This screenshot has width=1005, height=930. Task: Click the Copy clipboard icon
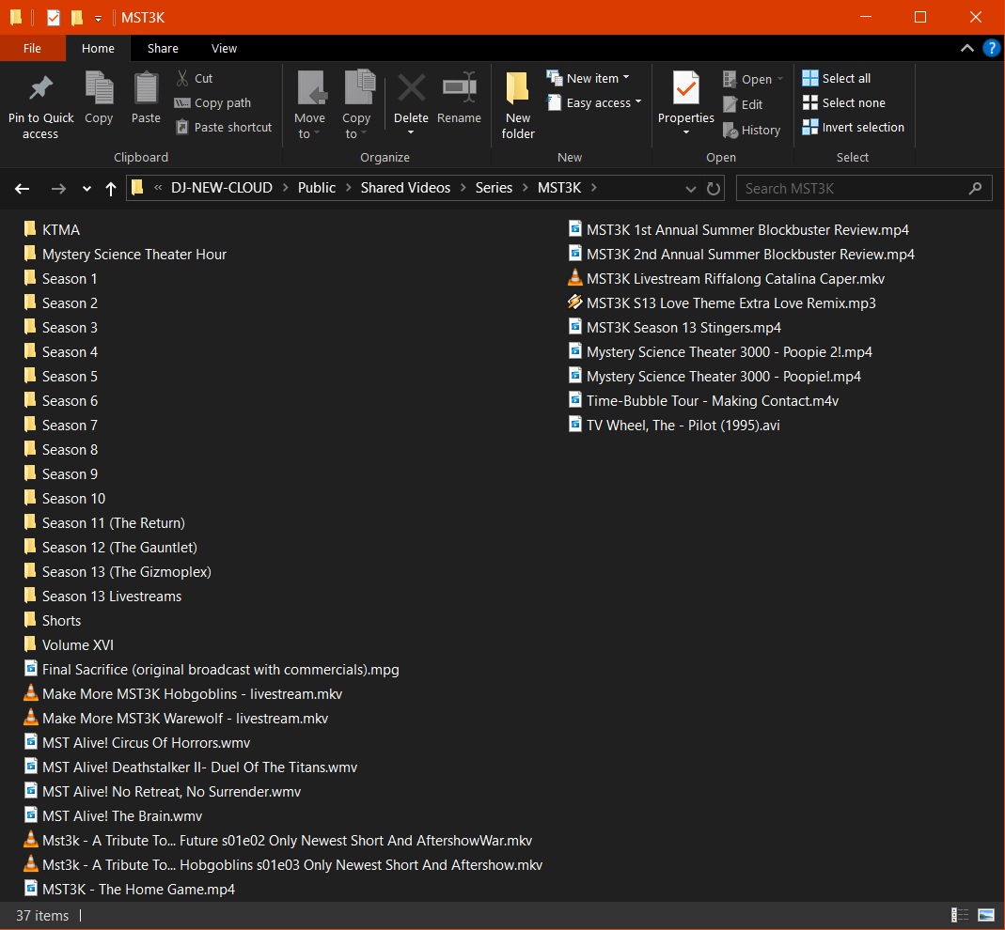pyautogui.click(x=99, y=87)
